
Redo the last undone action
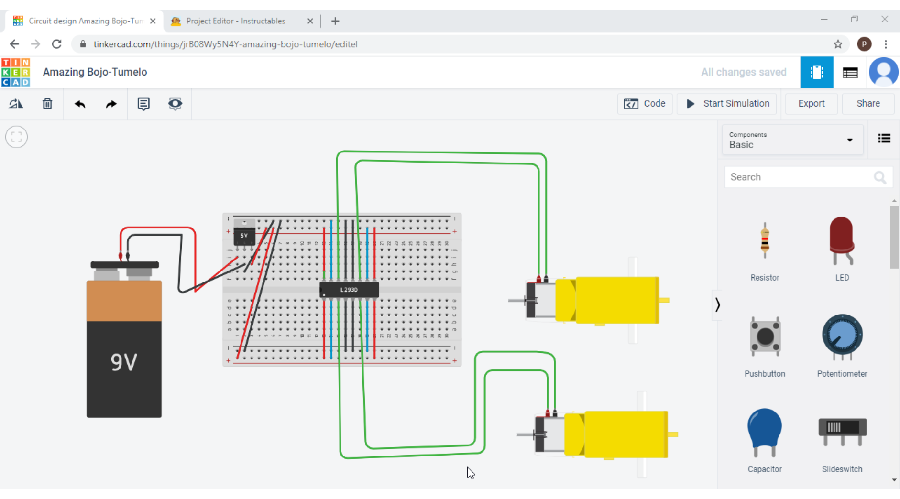111,104
